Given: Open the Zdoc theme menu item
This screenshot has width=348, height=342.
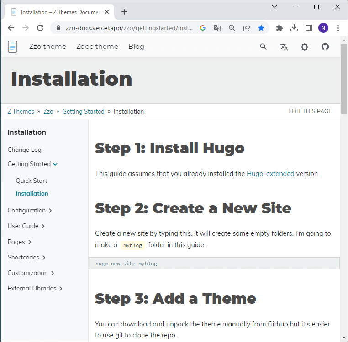Looking at the screenshot, I should pyautogui.click(x=97, y=47).
